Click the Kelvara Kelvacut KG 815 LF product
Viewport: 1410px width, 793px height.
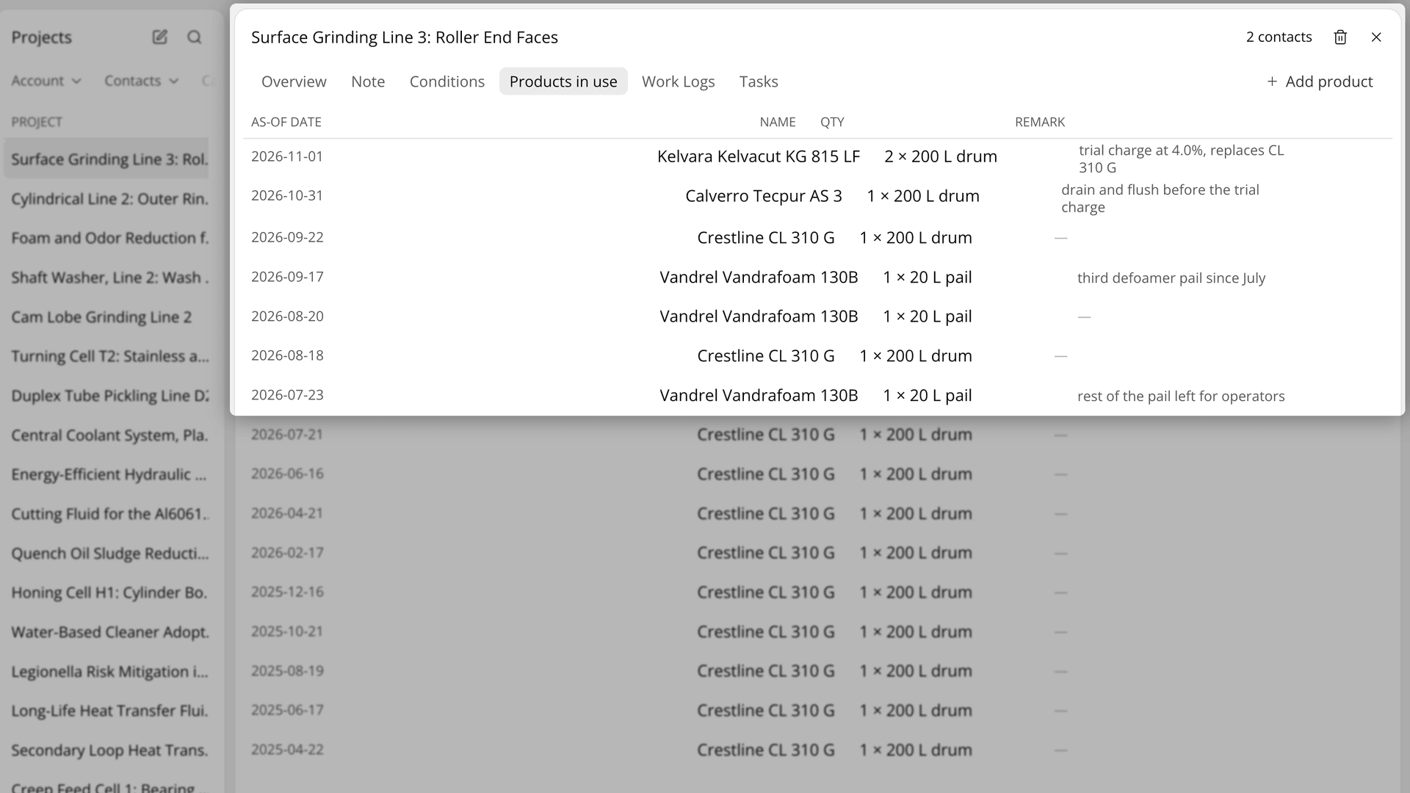[x=758, y=156]
